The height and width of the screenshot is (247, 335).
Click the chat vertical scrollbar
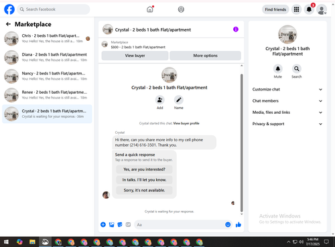click(241, 143)
